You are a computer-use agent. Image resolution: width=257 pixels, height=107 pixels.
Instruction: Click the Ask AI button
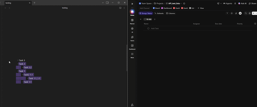242,3
